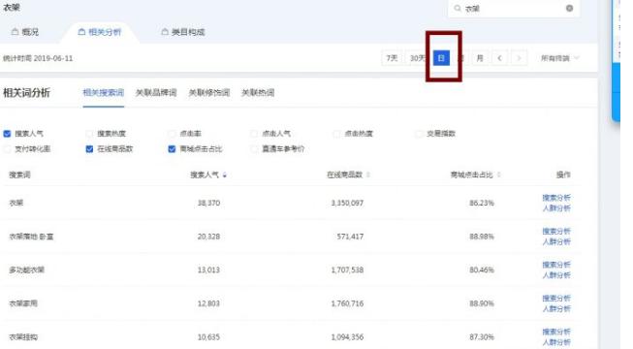Select the search term 衣架家用
The width and height of the screenshot is (633, 349).
[23, 303]
